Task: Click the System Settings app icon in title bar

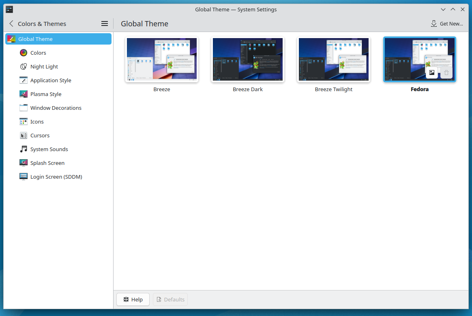Action: 9,9
